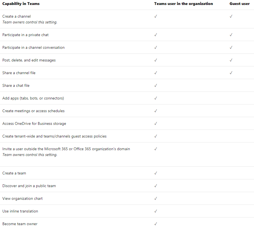Click 'Create tenant-wide and teams/channels guest access policies'

pyautogui.click(x=54, y=136)
